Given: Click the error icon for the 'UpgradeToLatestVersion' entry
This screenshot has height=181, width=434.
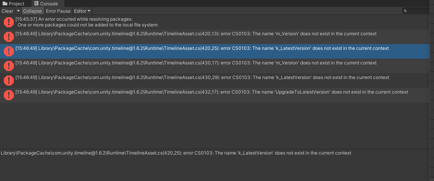Looking at the screenshot, I should (8, 95).
